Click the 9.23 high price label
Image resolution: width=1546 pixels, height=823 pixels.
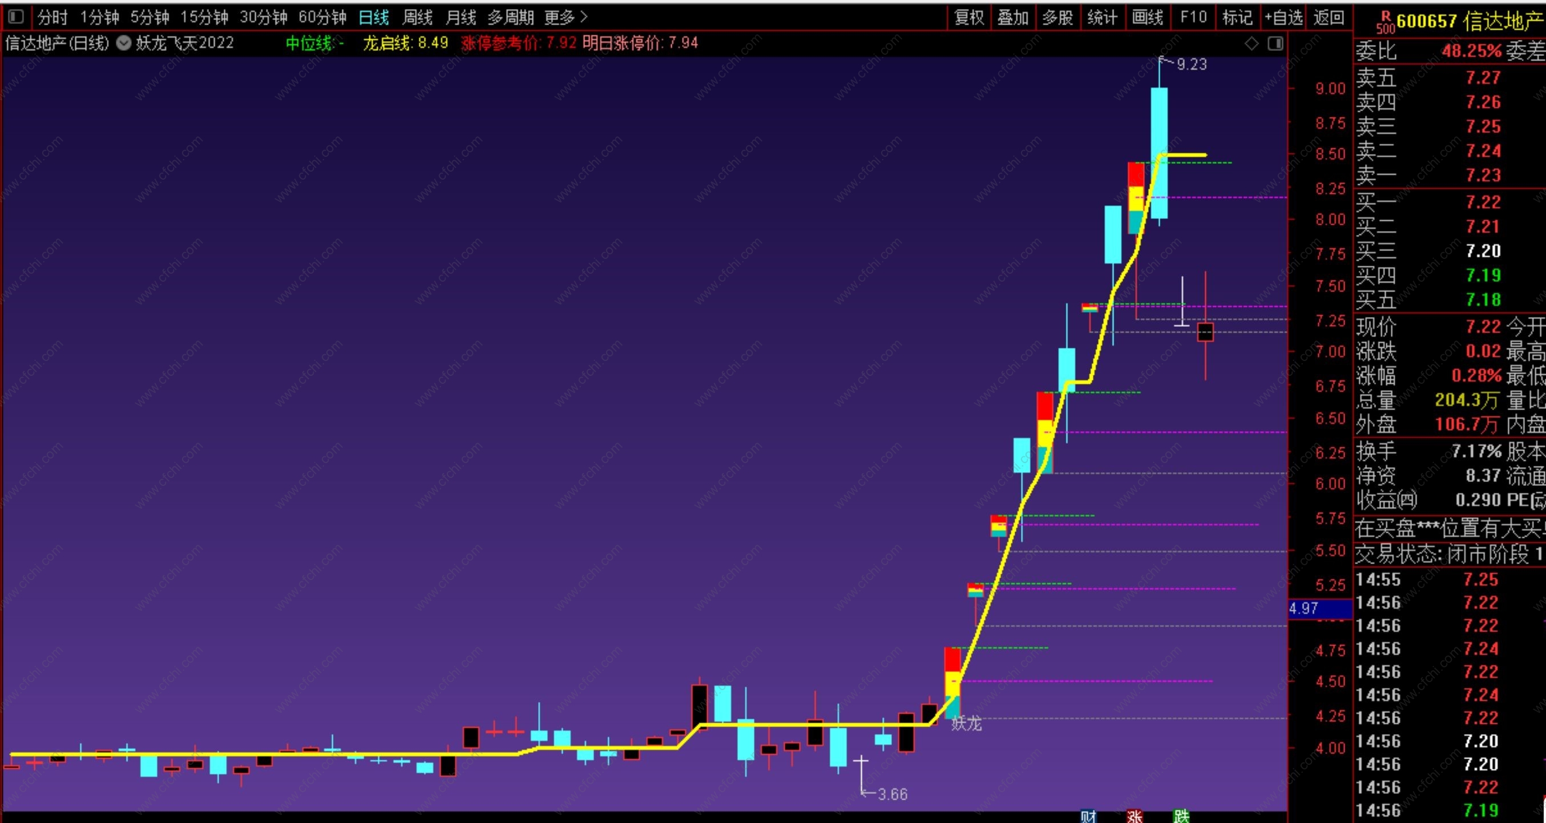click(1191, 64)
